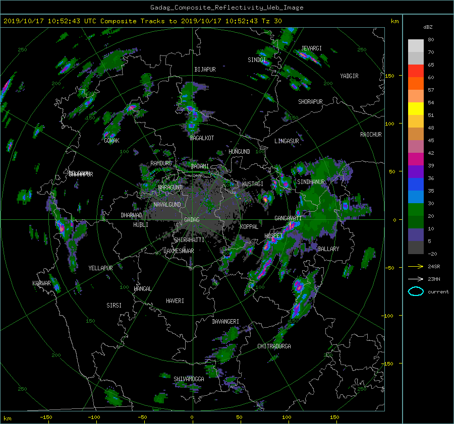Click the SHIVAMOGGA city label
The image size is (454, 424).
click(189, 379)
